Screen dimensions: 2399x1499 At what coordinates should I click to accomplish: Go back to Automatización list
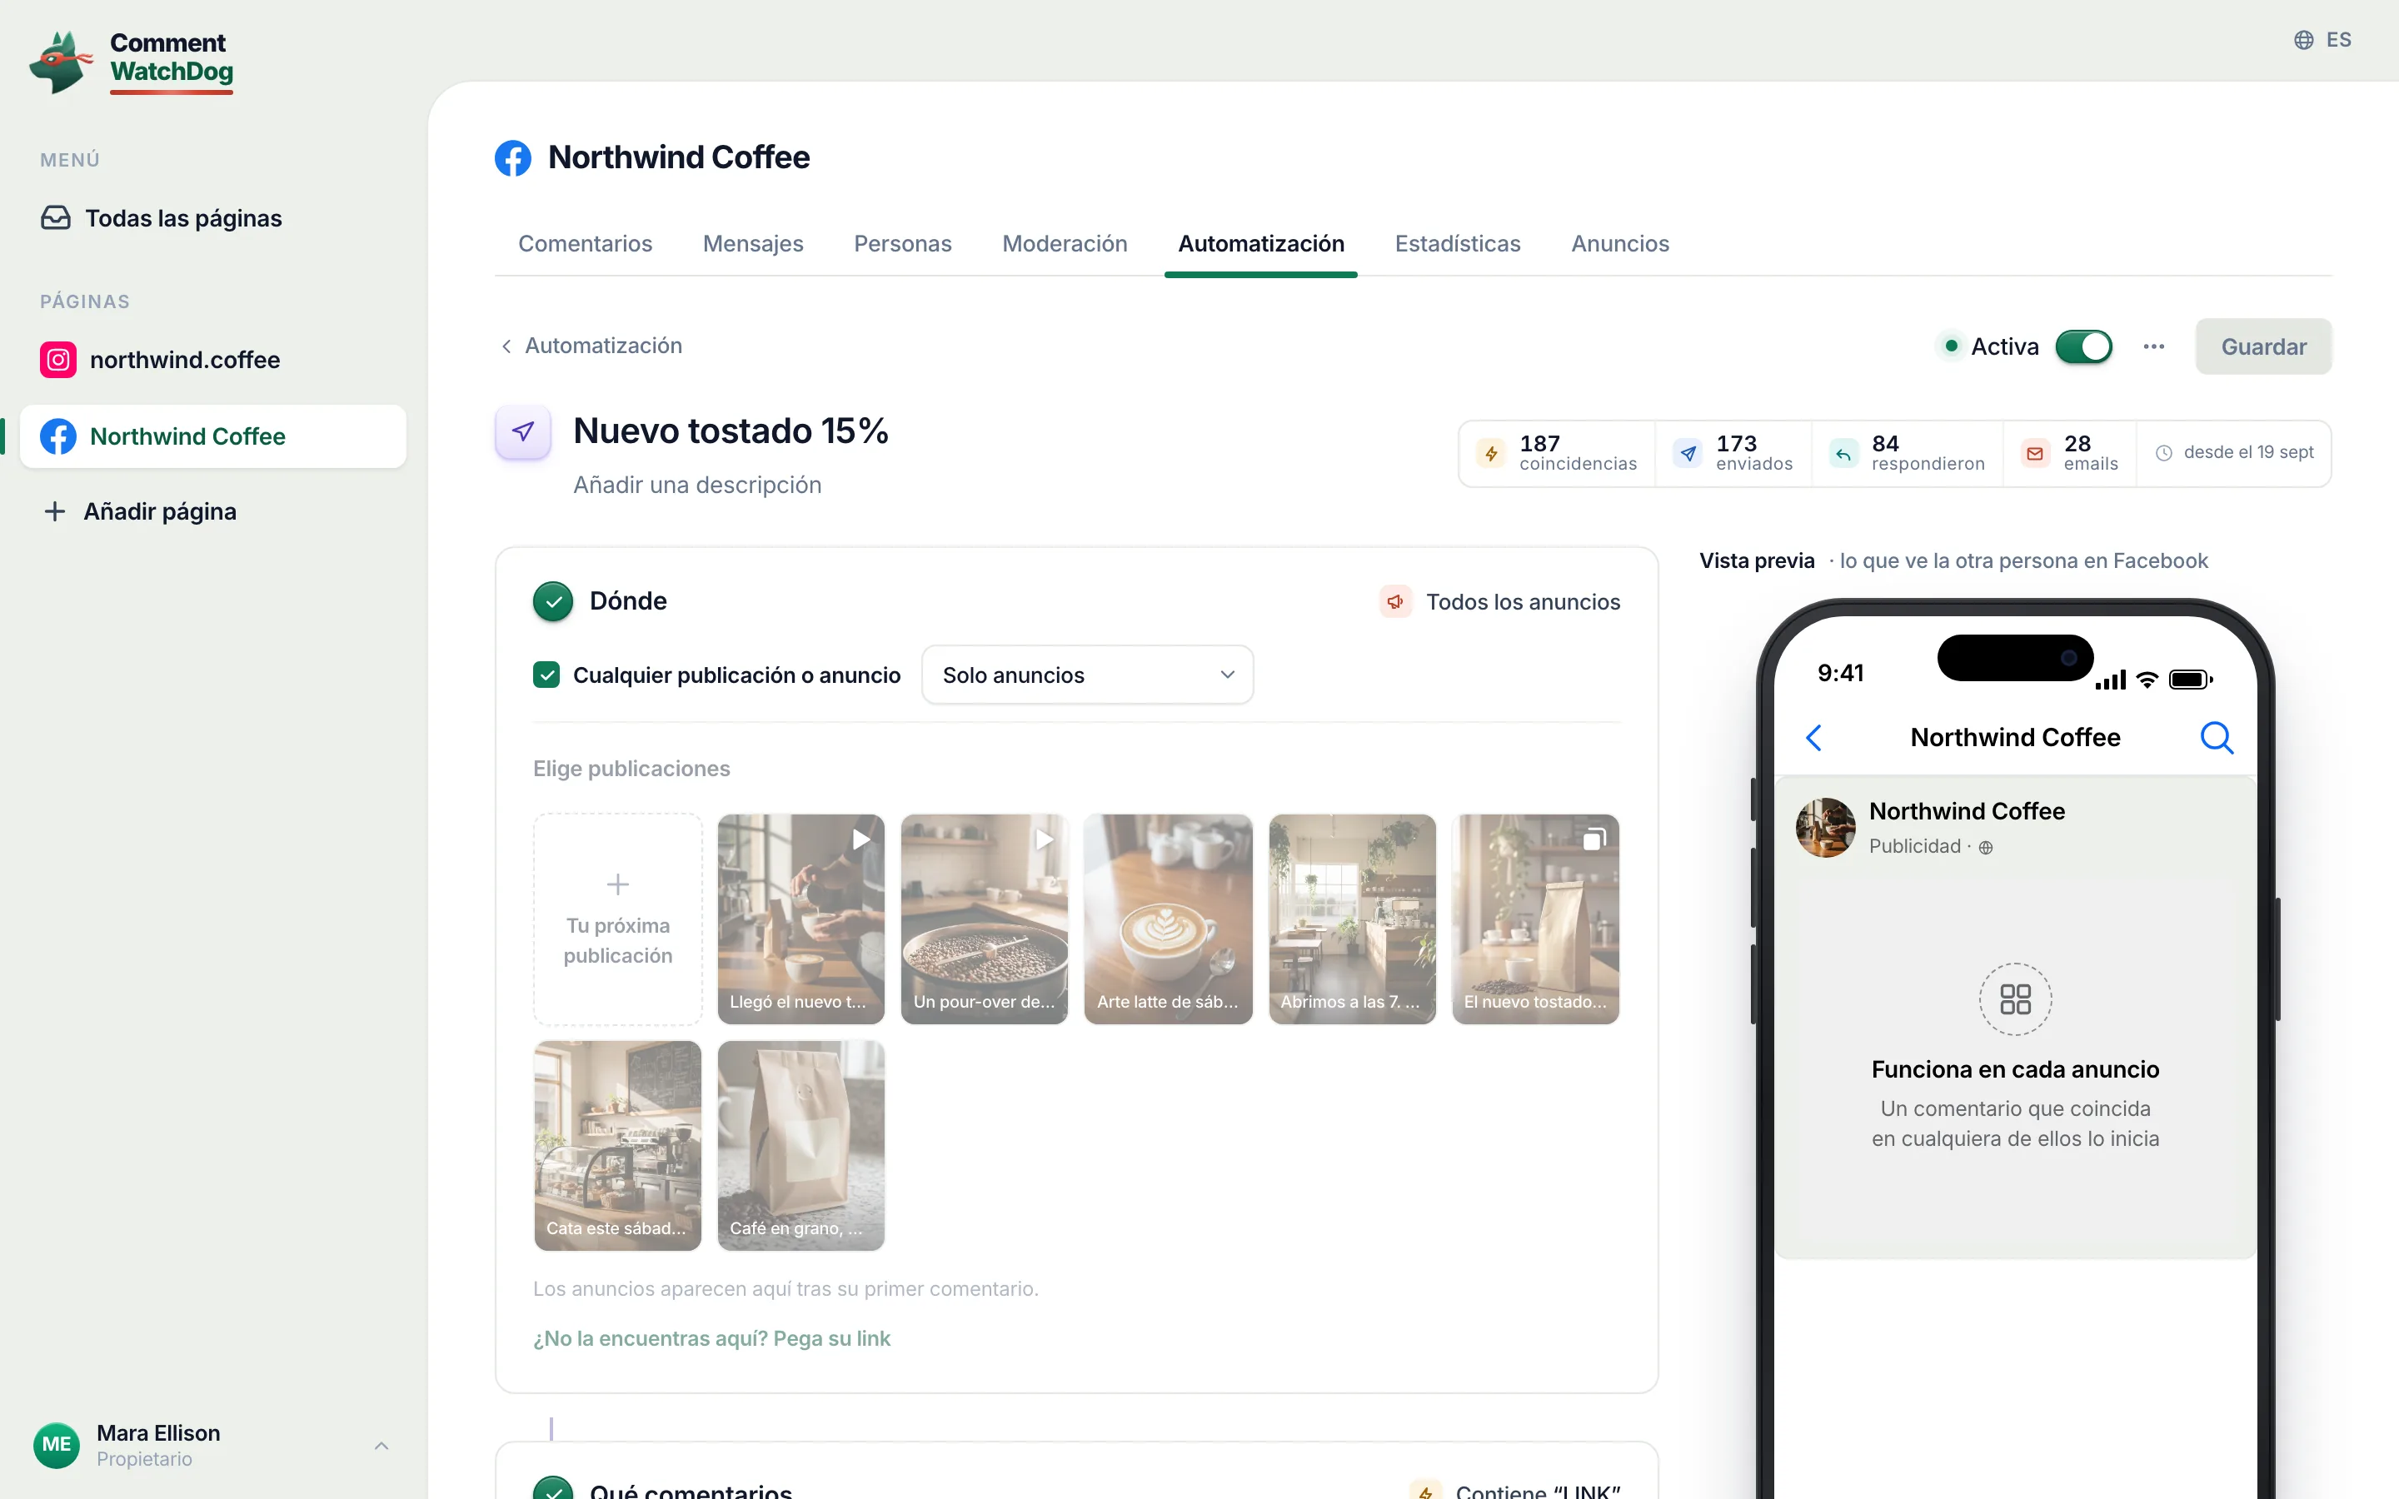[591, 345]
